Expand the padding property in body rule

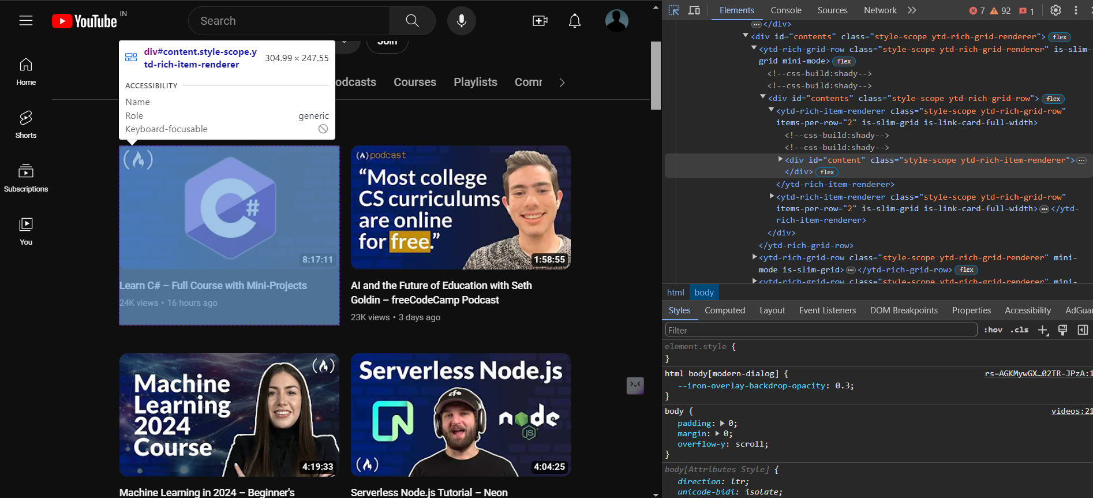pos(722,424)
